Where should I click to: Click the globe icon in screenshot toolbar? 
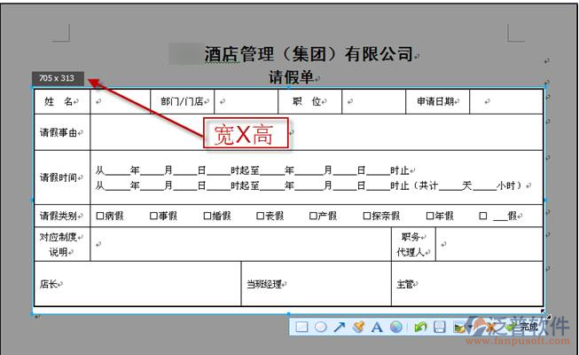[x=395, y=327]
